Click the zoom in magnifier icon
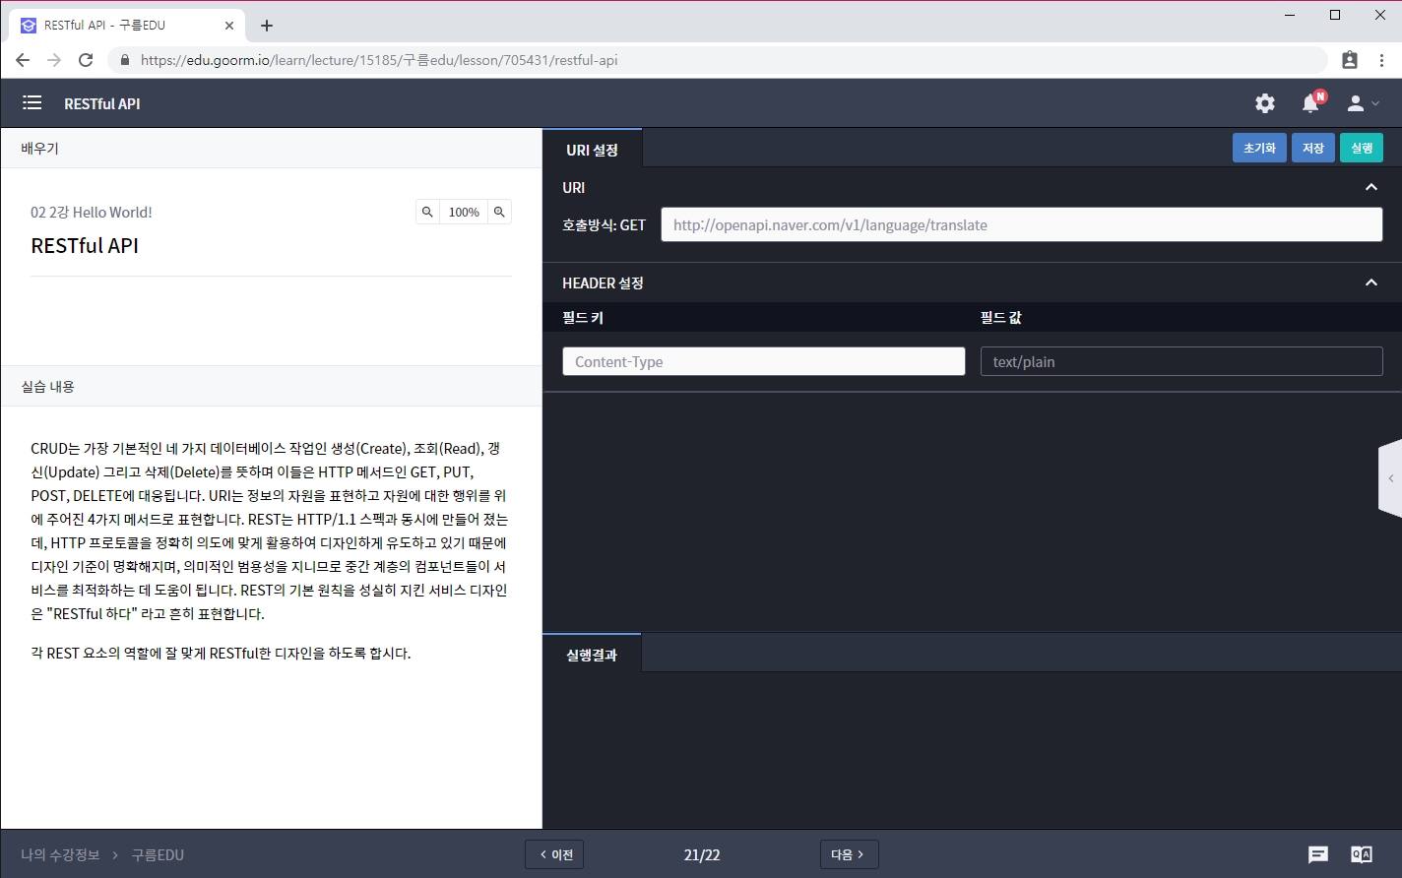The height and width of the screenshot is (878, 1402). (499, 212)
